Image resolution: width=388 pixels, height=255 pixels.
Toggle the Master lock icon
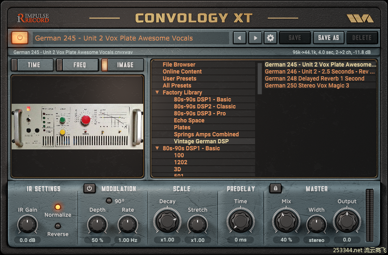point(276,188)
